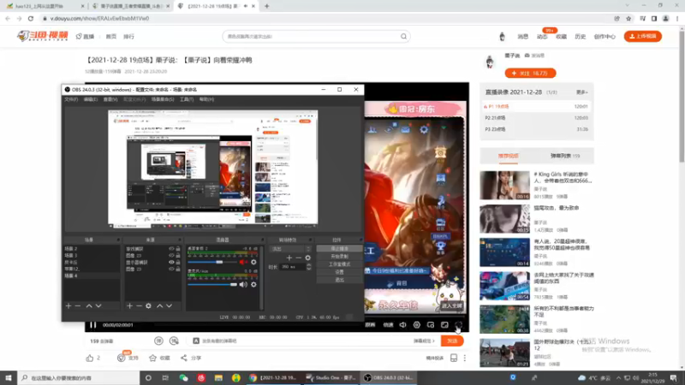Image resolution: width=685 pixels, height=385 pixels.
Task: Open the 淡出 transition dropdown
Action: (x=291, y=249)
